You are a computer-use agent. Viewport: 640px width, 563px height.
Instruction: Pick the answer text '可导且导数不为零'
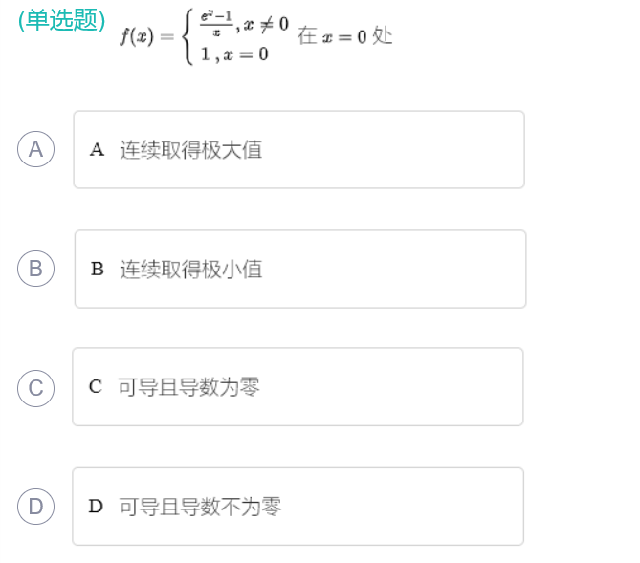click(x=200, y=507)
